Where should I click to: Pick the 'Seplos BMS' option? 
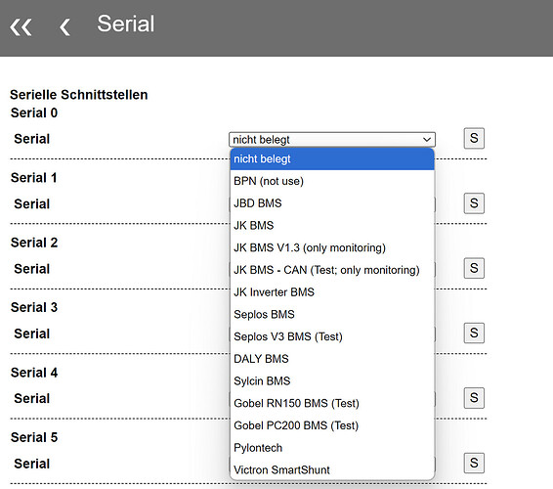pos(332,314)
